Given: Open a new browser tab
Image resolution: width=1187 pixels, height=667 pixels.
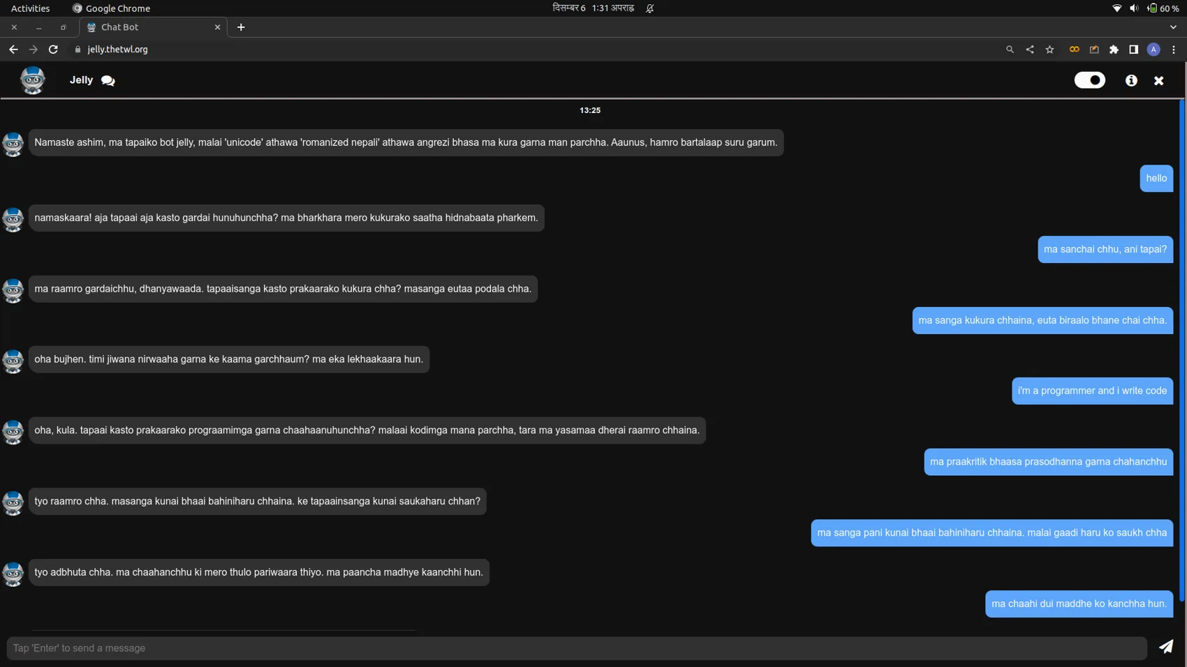Looking at the screenshot, I should [x=241, y=27].
